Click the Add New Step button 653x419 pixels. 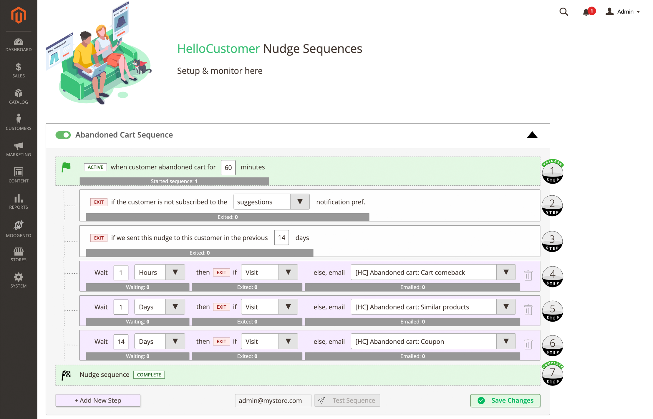(98, 400)
